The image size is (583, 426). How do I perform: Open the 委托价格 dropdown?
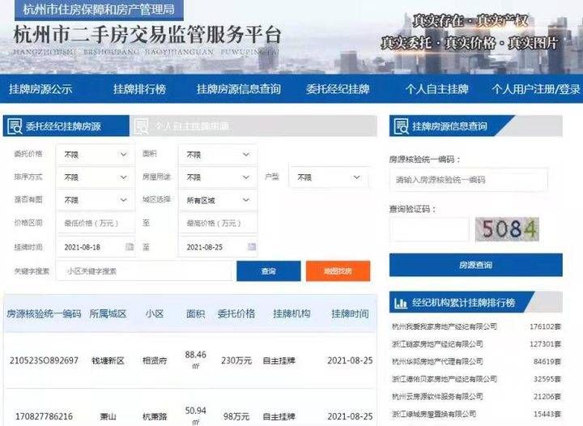pos(96,155)
